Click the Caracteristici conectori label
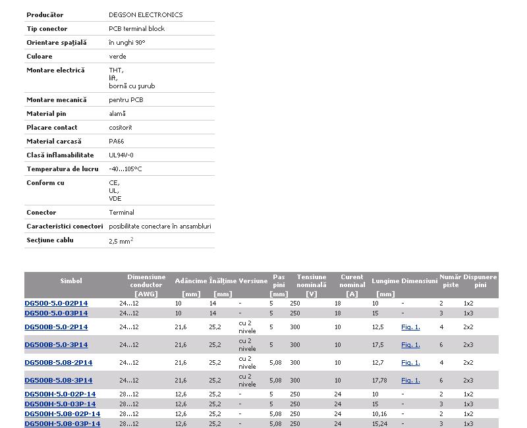Screen dimensions: 527x428 (65, 226)
